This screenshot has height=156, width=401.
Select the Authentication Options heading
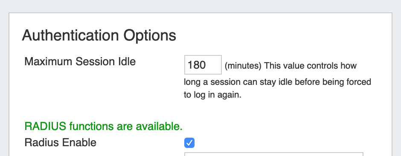click(x=99, y=35)
